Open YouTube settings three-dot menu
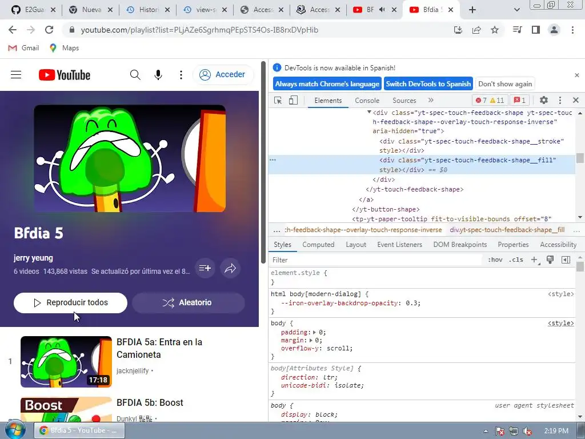Image resolution: width=585 pixels, height=439 pixels. pyautogui.click(x=181, y=75)
